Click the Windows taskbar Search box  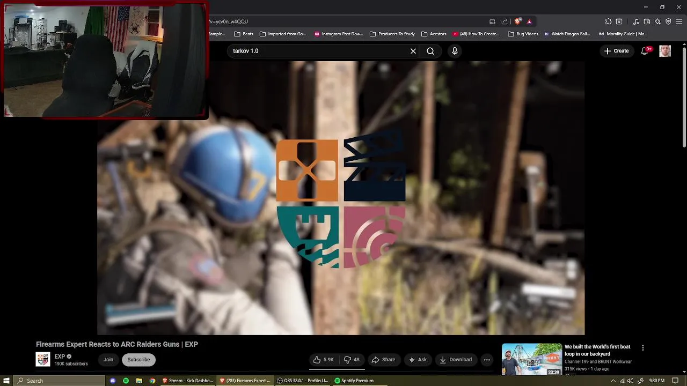(60, 381)
